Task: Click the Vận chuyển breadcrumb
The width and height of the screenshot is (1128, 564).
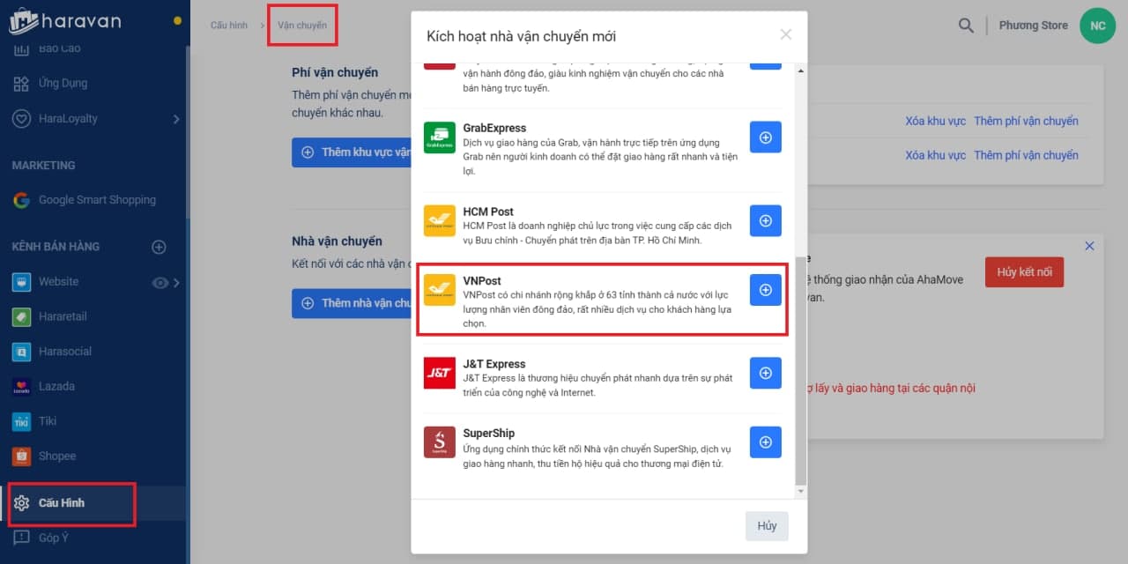Action: [302, 26]
